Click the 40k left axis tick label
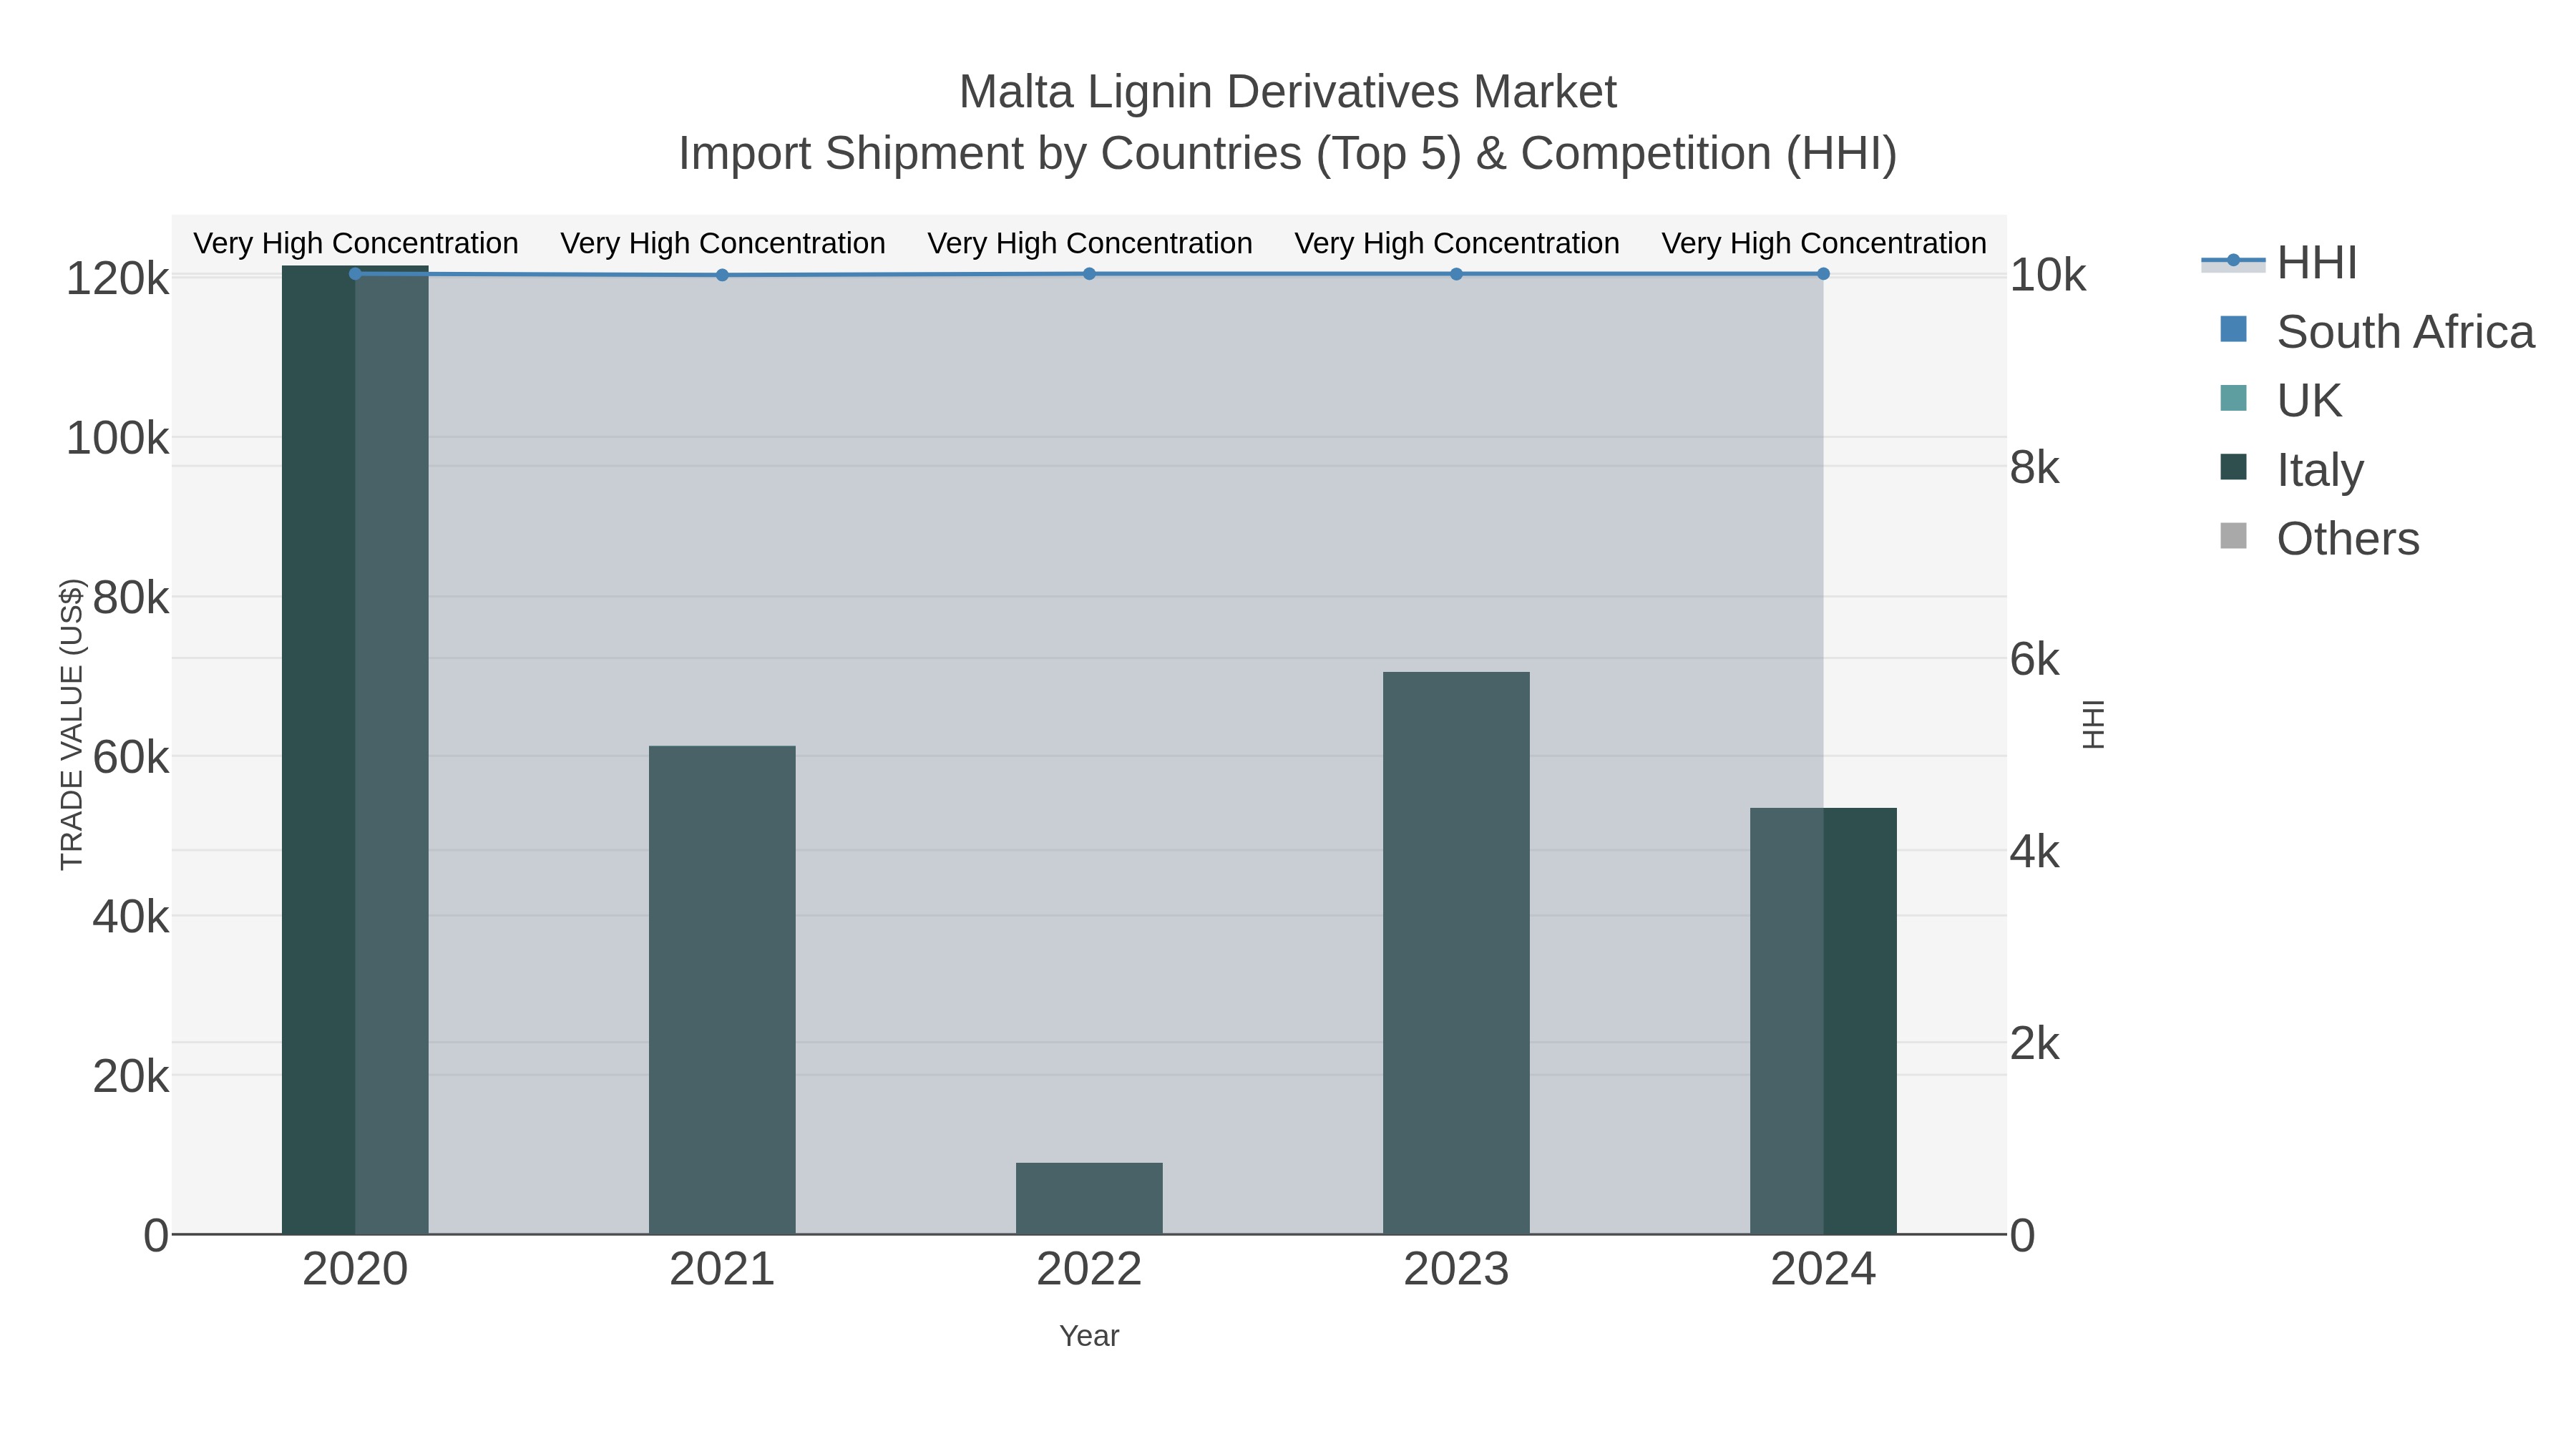2576x1449 pixels. (x=130, y=917)
